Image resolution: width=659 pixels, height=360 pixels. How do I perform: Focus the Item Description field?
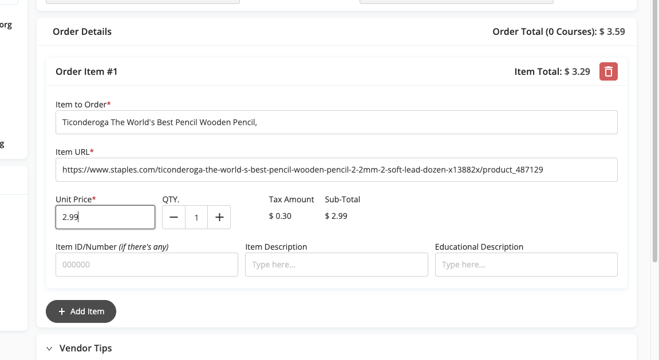336,265
